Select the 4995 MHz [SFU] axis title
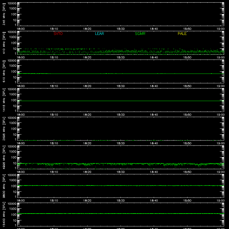 point(4,157)
